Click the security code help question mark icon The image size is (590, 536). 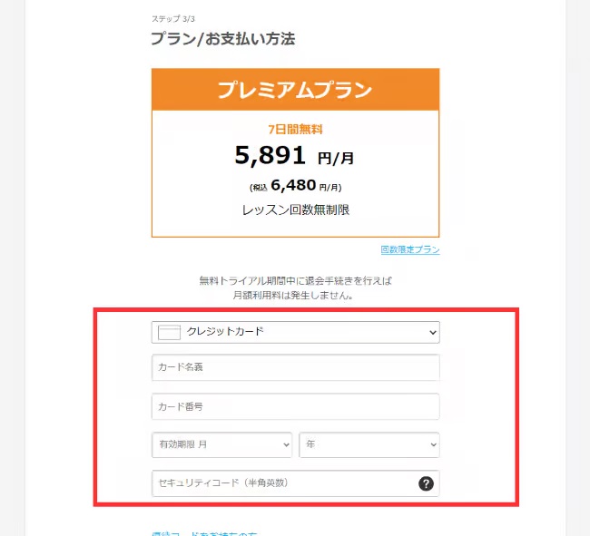click(426, 483)
